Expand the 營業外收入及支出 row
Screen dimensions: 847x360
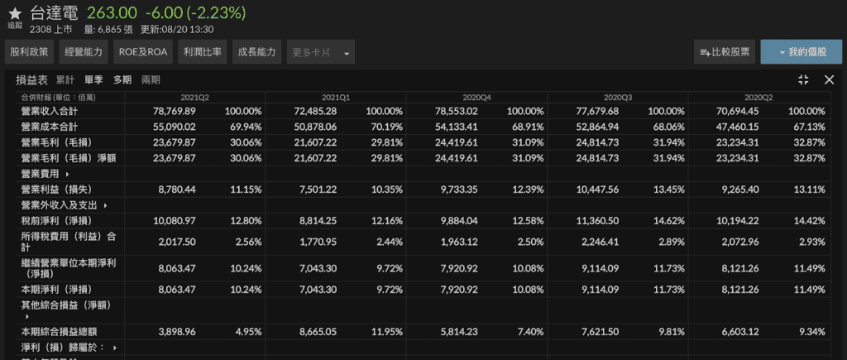(x=106, y=205)
